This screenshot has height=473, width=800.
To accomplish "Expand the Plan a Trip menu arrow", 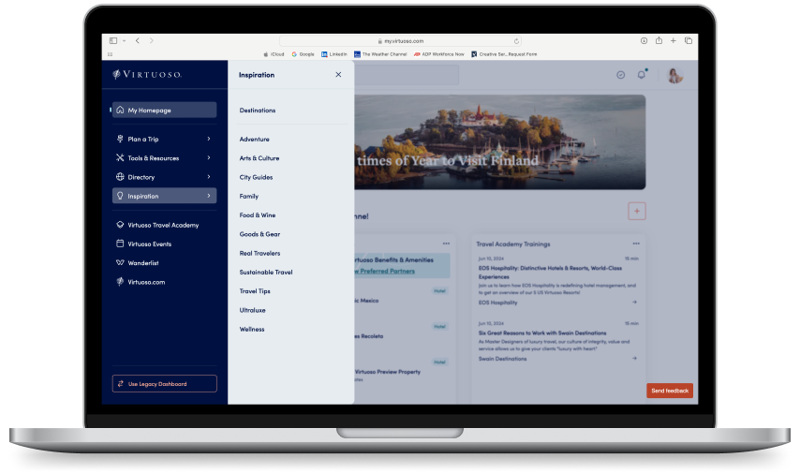I will (x=209, y=139).
